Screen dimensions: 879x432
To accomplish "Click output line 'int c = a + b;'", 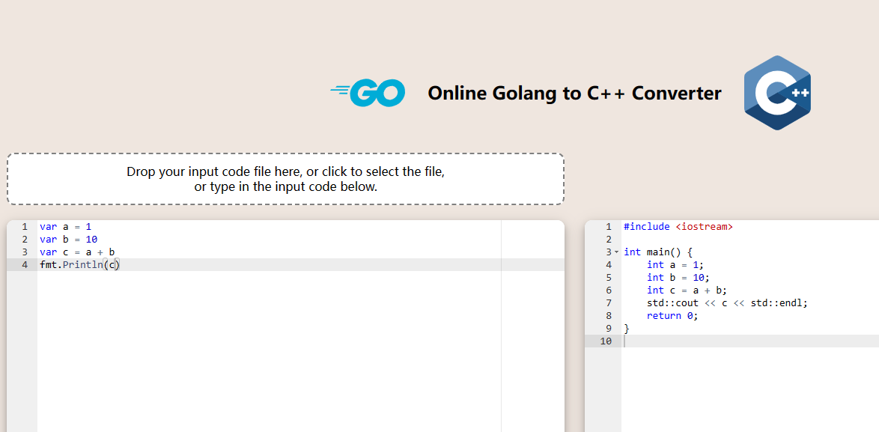I will pyautogui.click(x=687, y=290).
